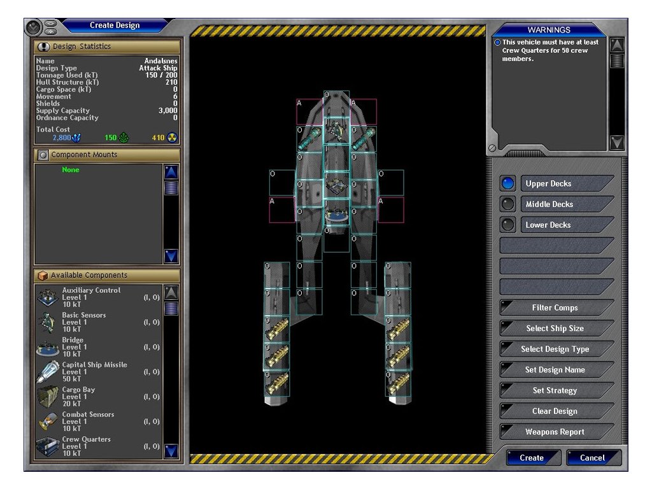The height and width of the screenshot is (489, 652).
Task: Click the Cargo Bay component icon
Action: click(48, 397)
